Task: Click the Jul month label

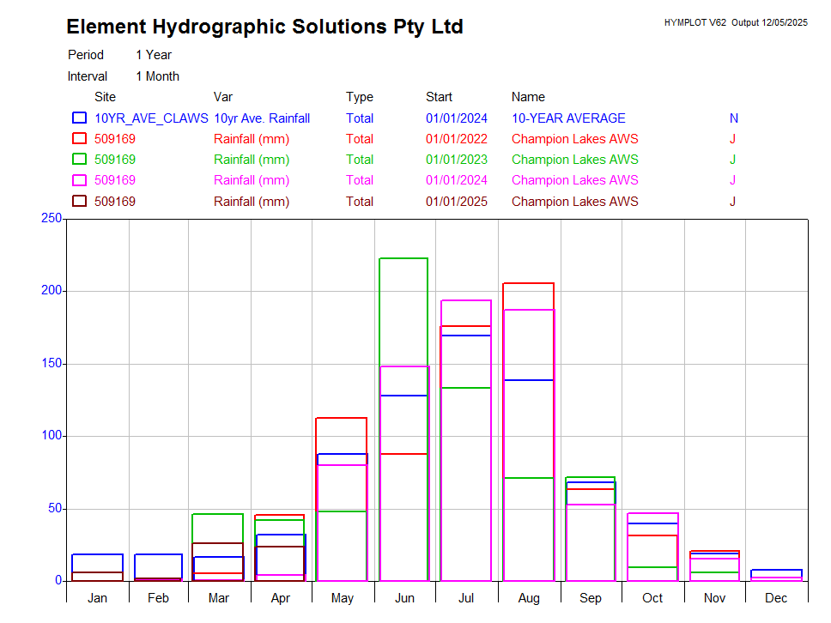Action: tap(466, 598)
